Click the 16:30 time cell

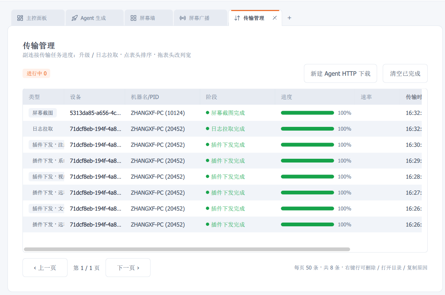(413, 145)
